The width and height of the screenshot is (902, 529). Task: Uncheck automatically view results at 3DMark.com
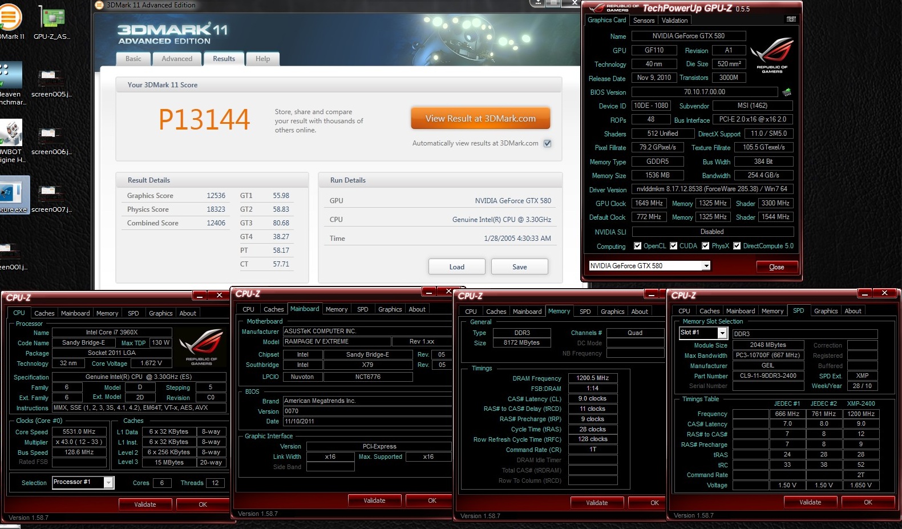[548, 143]
